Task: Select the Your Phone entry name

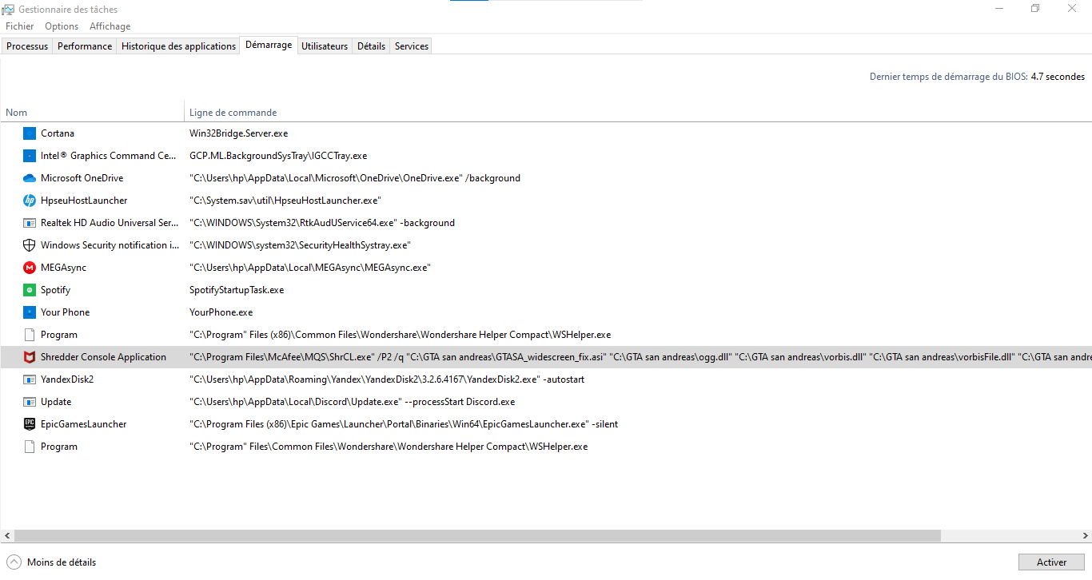Action: click(65, 312)
